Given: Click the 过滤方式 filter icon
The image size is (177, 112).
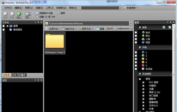Looking at the screenshot, I should [47, 29].
